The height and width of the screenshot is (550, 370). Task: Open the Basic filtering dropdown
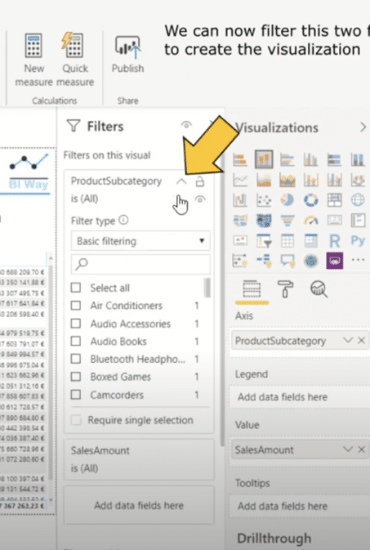click(x=140, y=241)
